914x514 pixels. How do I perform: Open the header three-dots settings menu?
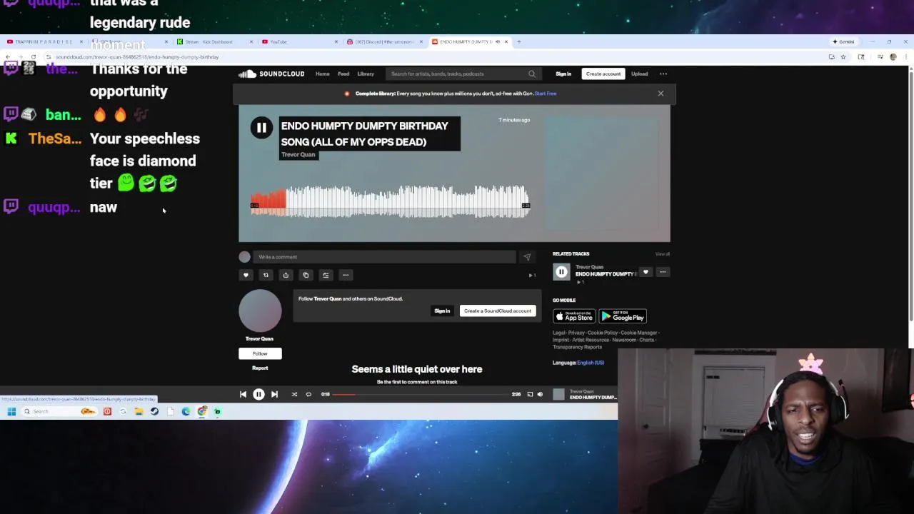(663, 74)
